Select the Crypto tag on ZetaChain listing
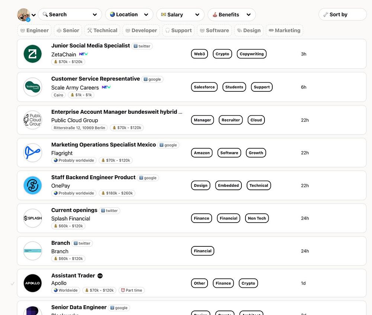This screenshot has width=372, height=315. [222, 54]
